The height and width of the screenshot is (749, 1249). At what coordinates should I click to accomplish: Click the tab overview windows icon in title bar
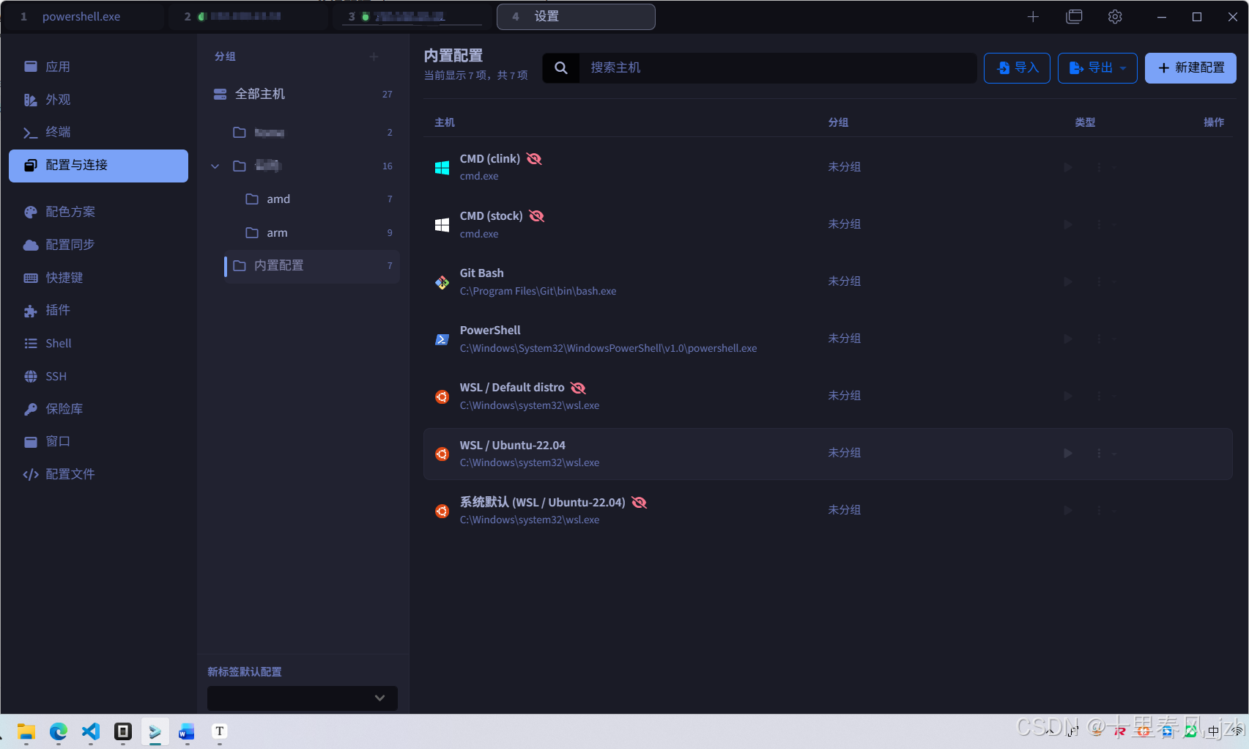[x=1074, y=17]
